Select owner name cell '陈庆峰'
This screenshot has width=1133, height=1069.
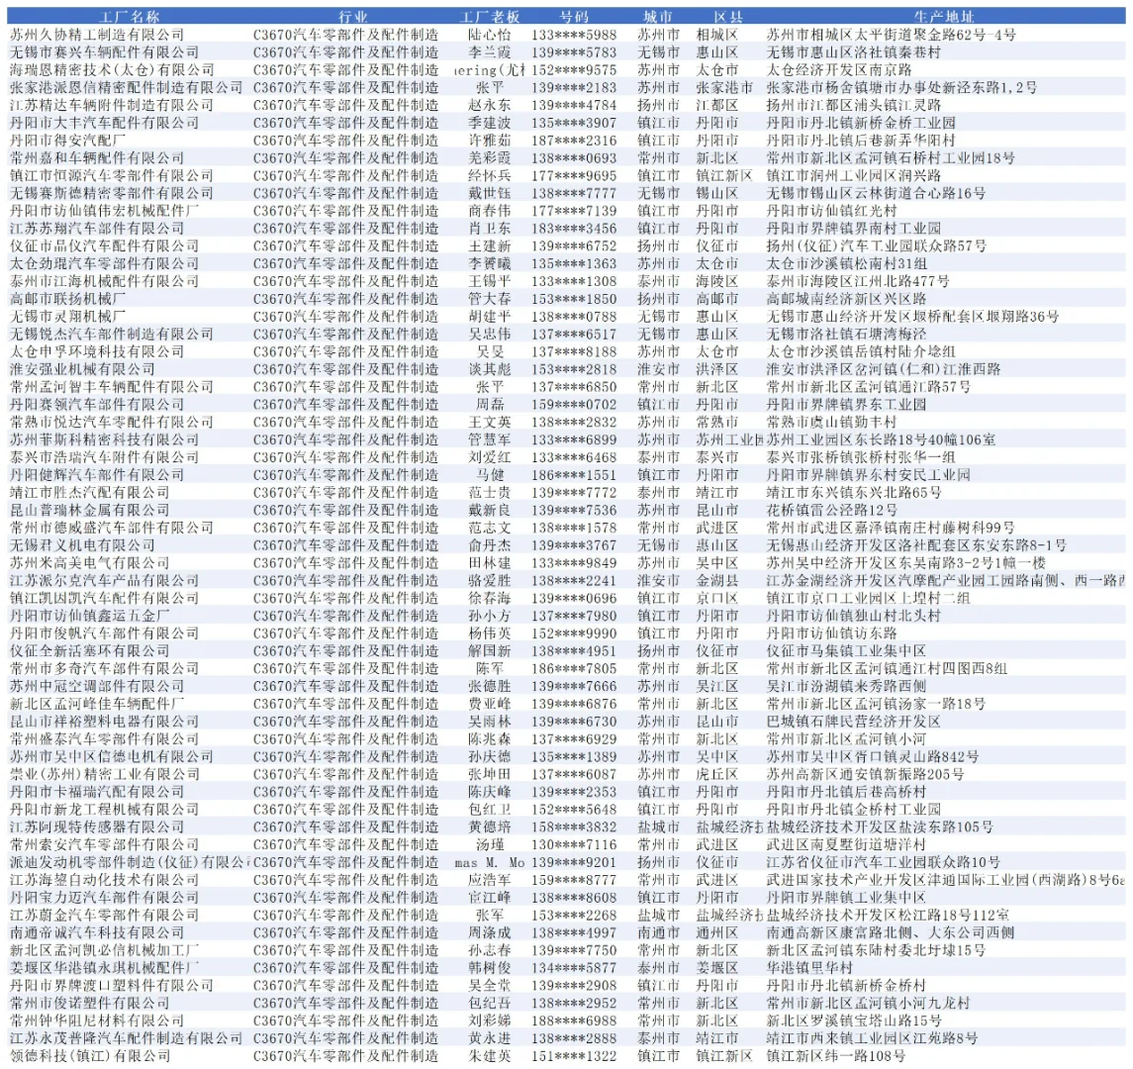tap(489, 792)
